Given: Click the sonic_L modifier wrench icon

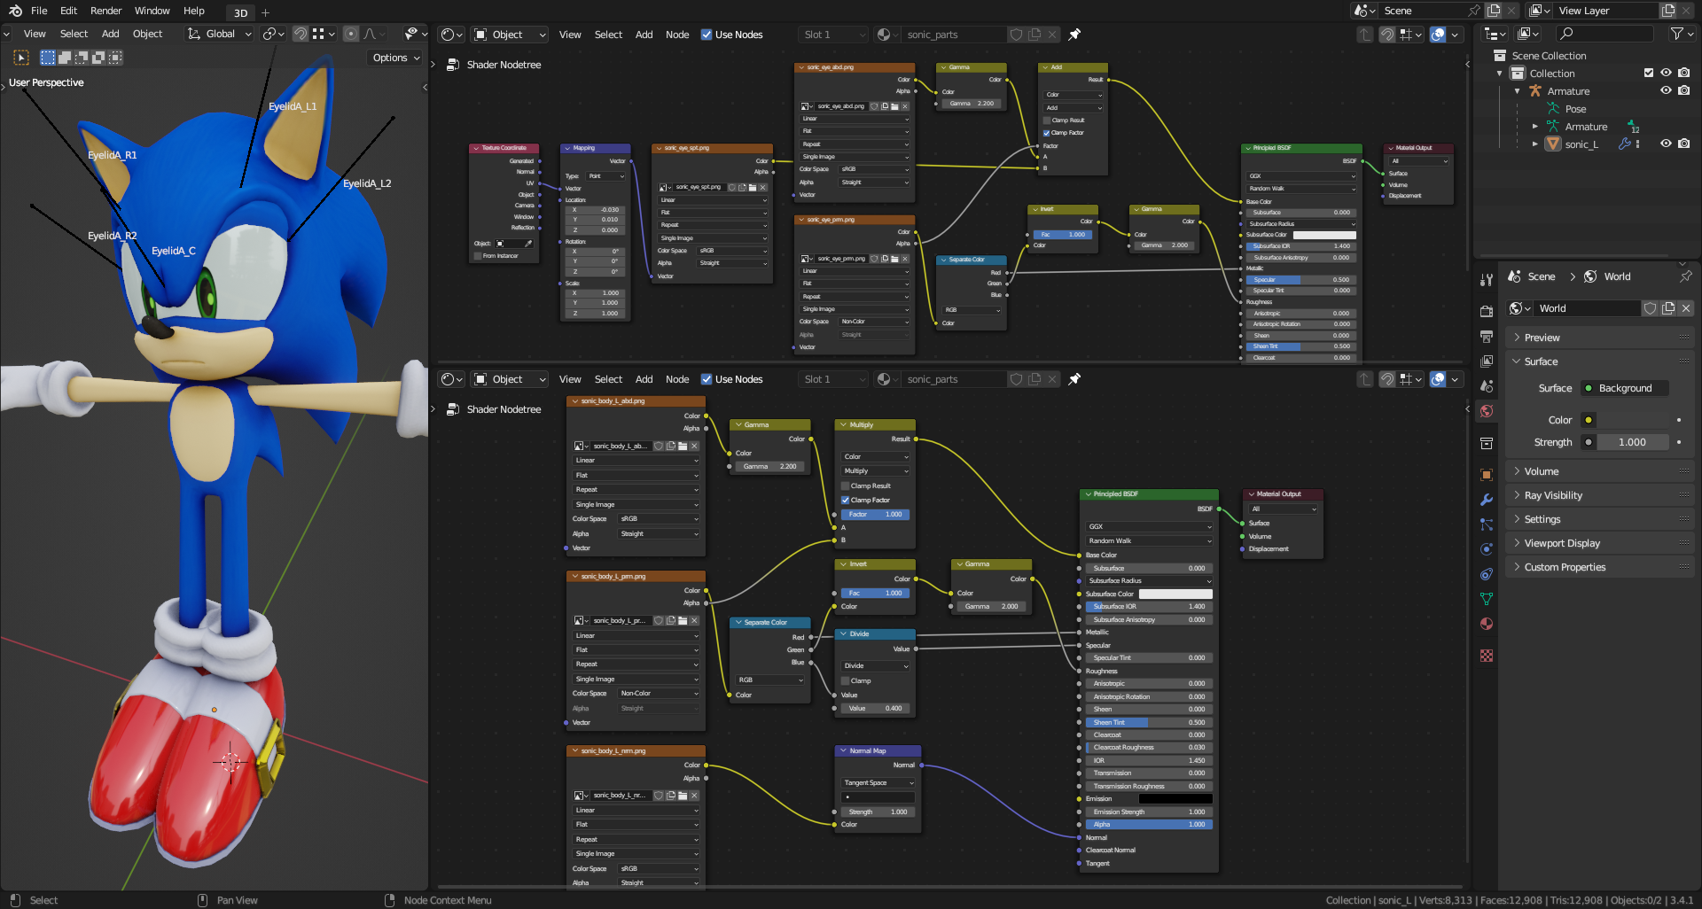Looking at the screenshot, I should tap(1624, 144).
